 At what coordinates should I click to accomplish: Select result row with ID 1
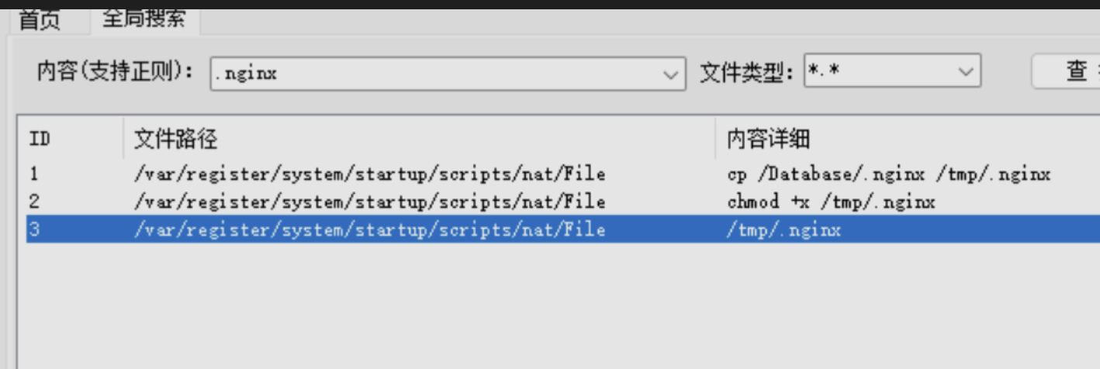(33, 174)
